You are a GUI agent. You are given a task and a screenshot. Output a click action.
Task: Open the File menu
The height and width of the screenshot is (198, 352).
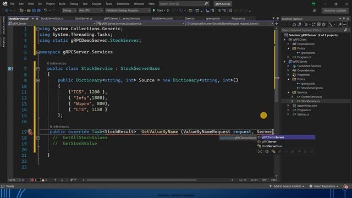[12, 4]
